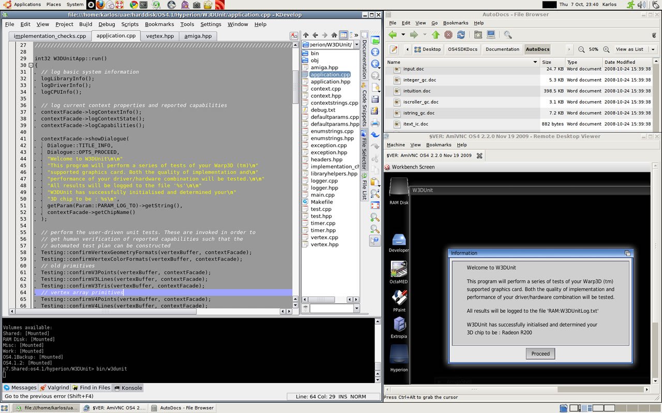Click the search magnifier in file browser
This screenshot has width=662, height=413.
coord(507,35)
